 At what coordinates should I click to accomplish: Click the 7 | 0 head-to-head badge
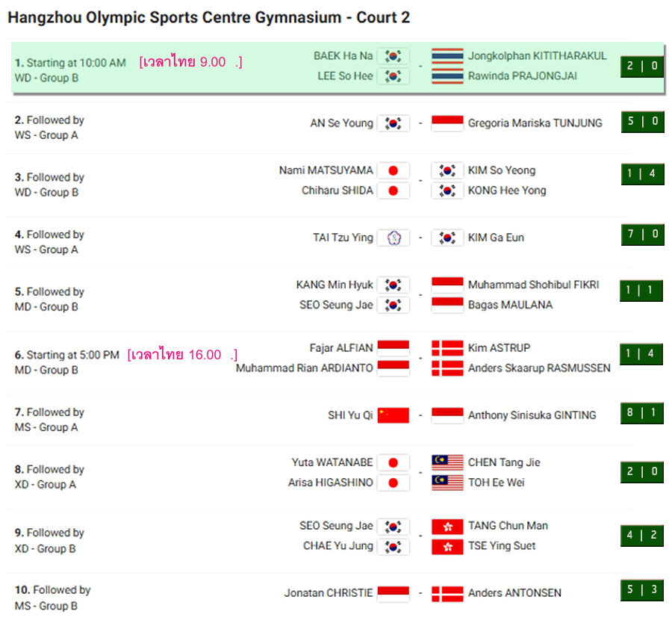642,234
